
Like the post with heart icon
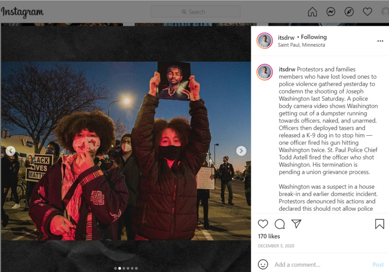263,224
